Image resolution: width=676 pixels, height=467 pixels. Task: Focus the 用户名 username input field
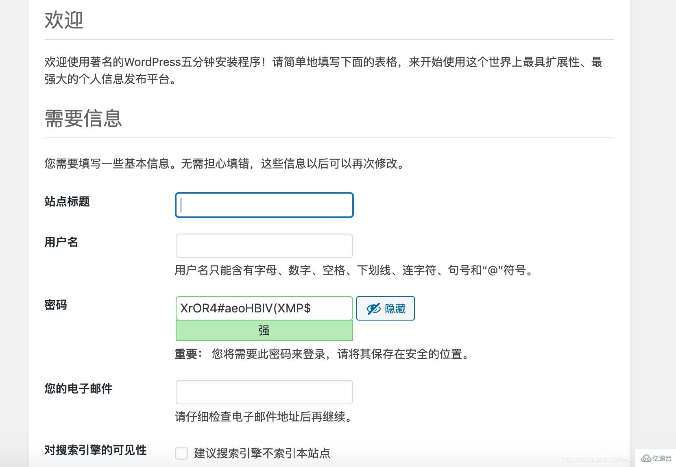click(264, 246)
